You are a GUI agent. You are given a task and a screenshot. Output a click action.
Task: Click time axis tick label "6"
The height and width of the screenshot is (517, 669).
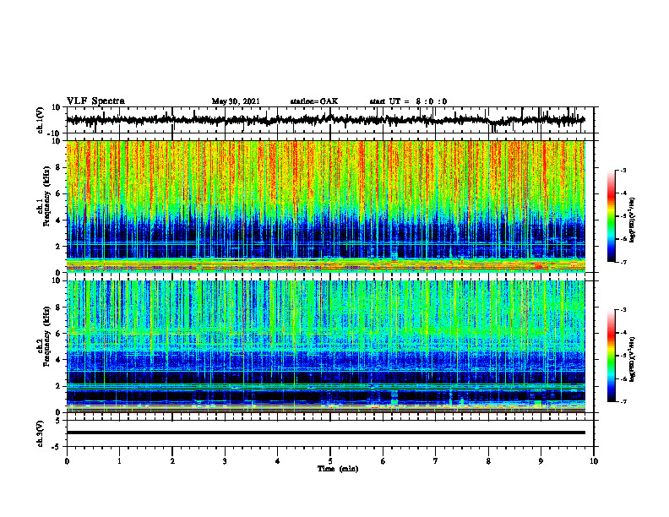pyautogui.click(x=383, y=461)
